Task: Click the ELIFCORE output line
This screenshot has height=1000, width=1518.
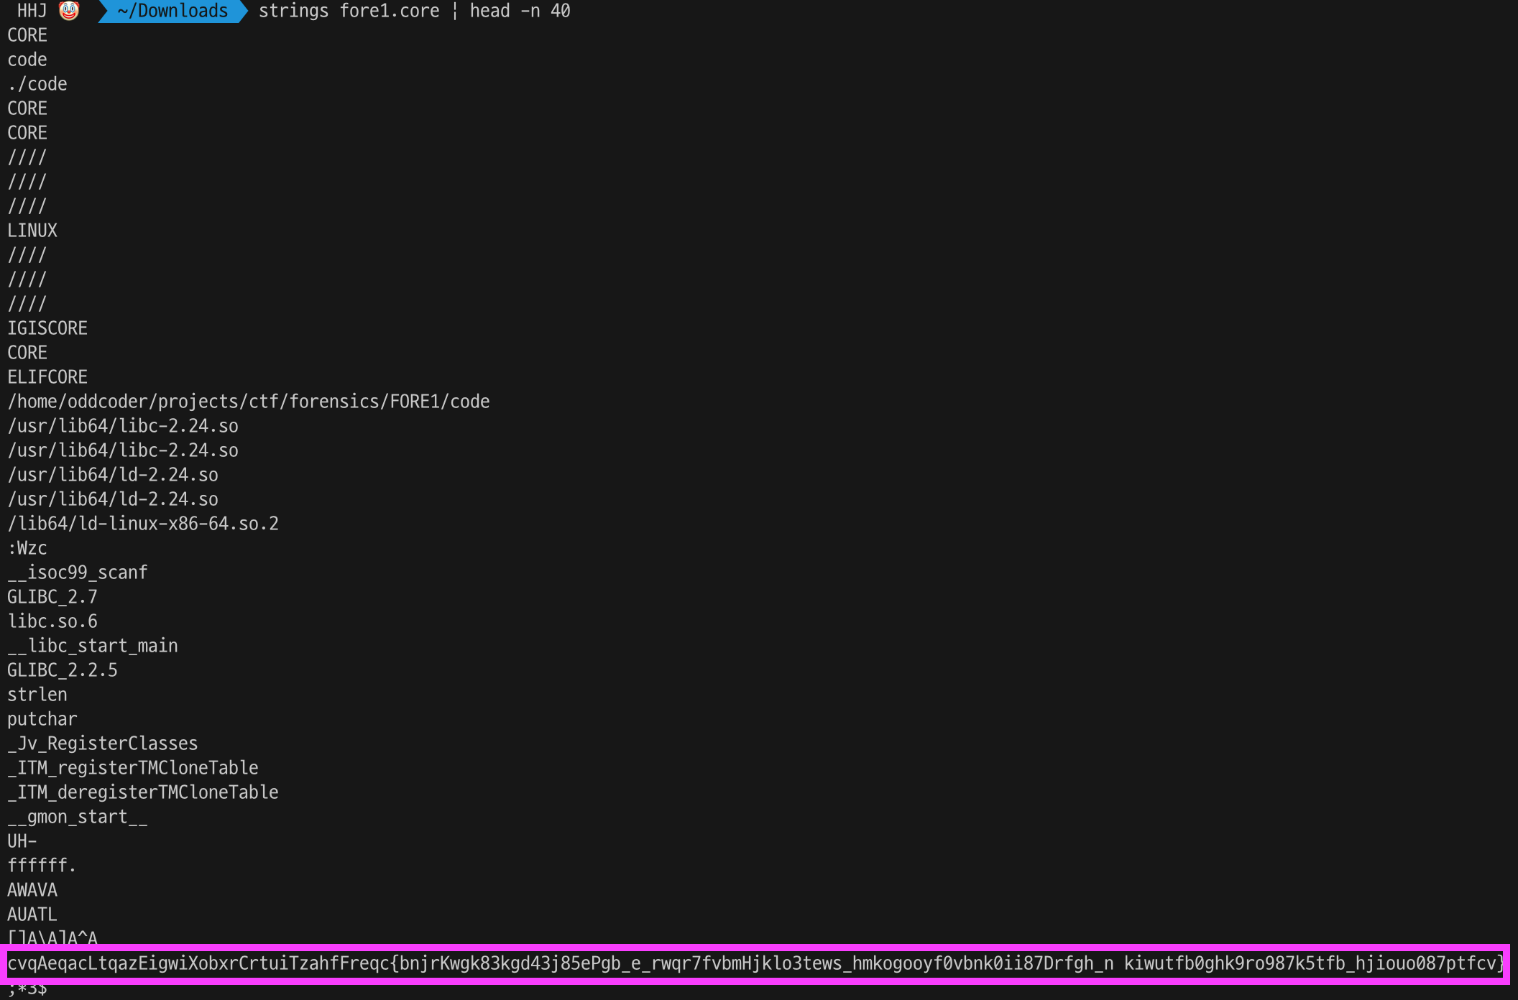Action: coord(47,377)
